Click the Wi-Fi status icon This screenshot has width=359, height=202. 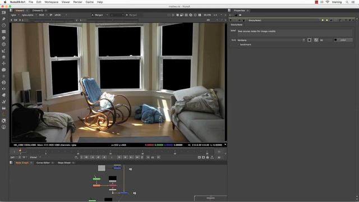pos(328,2)
